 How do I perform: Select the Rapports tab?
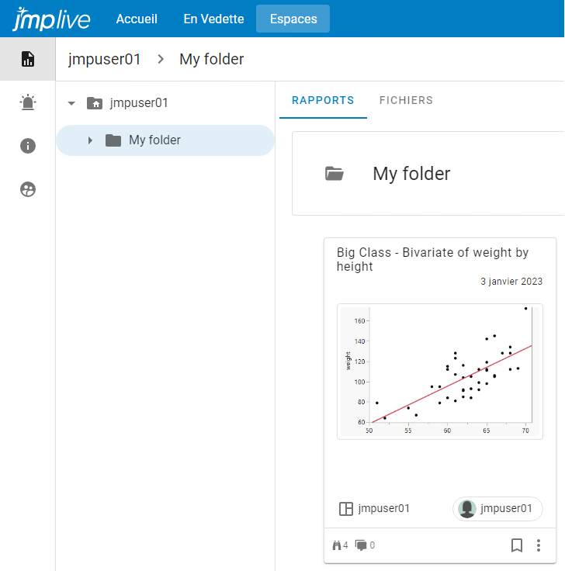(323, 100)
